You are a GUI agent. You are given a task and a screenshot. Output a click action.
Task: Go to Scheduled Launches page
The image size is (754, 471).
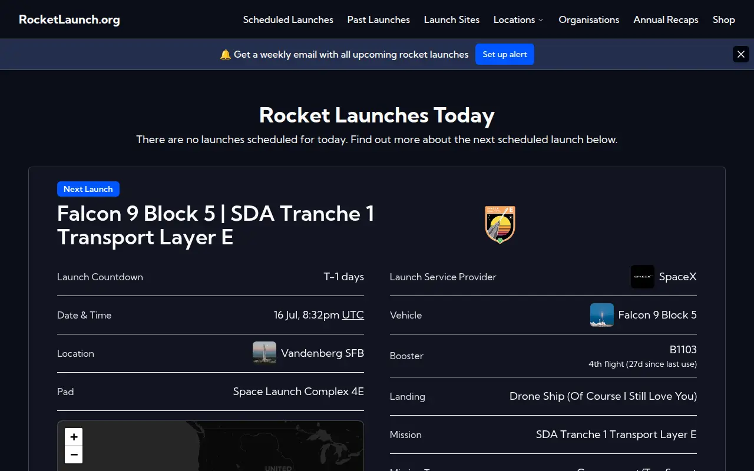288,19
